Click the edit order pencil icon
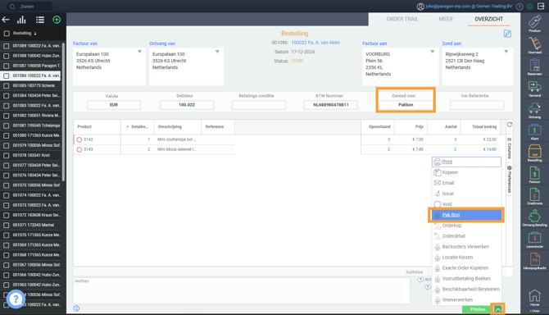 pyautogui.click(x=507, y=34)
